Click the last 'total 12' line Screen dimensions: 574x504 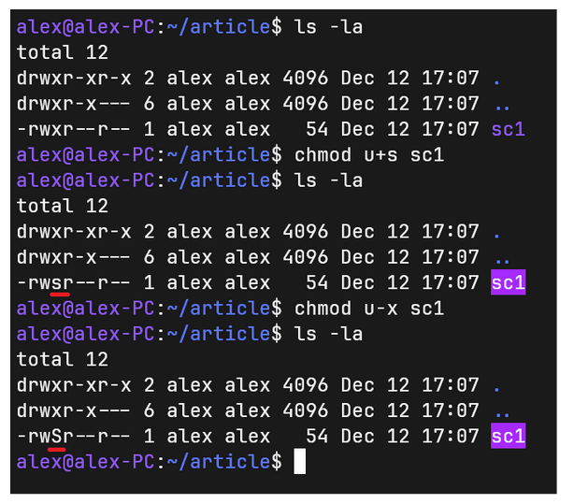(x=63, y=359)
